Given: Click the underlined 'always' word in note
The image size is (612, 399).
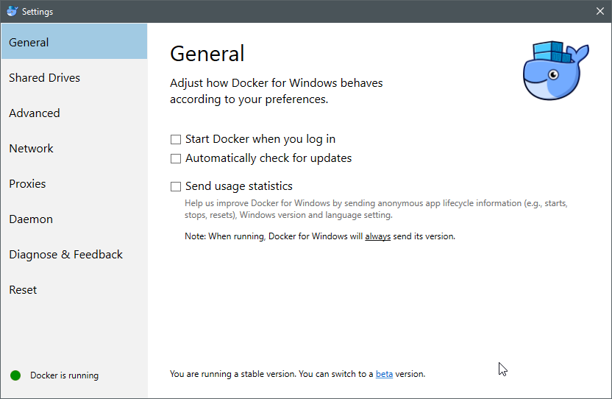Looking at the screenshot, I should [378, 236].
